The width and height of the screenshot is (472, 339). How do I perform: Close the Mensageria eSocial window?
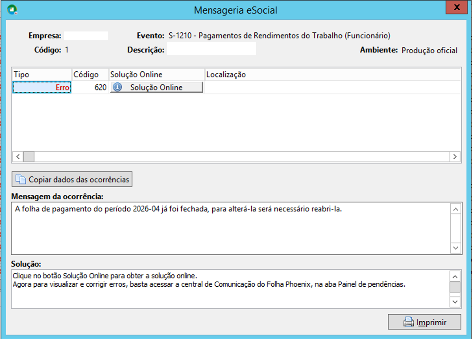point(456,7)
